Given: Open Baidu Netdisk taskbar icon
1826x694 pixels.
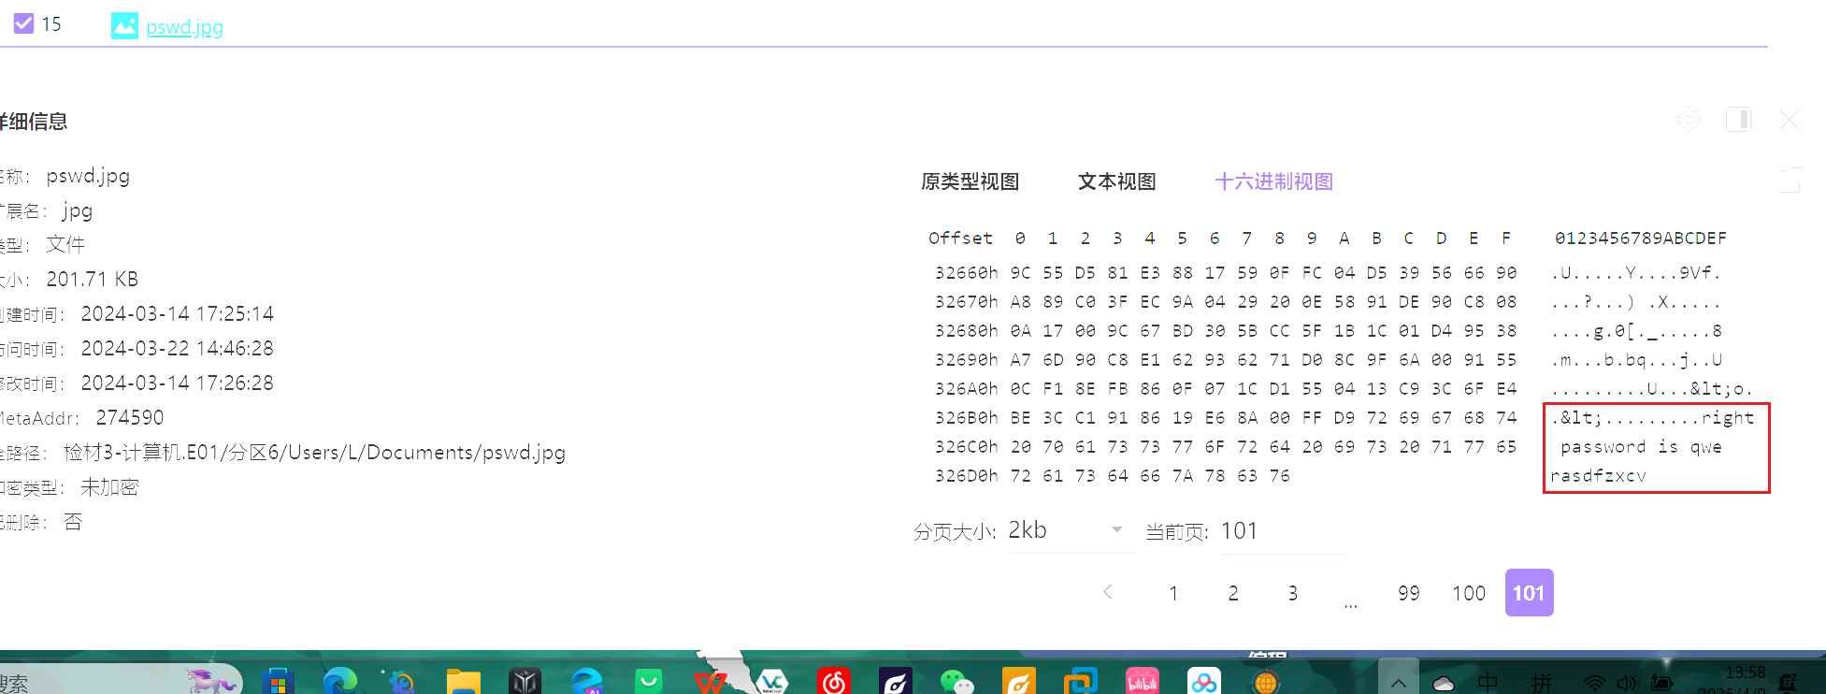Looking at the screenshot, I should pos(1203,682).
